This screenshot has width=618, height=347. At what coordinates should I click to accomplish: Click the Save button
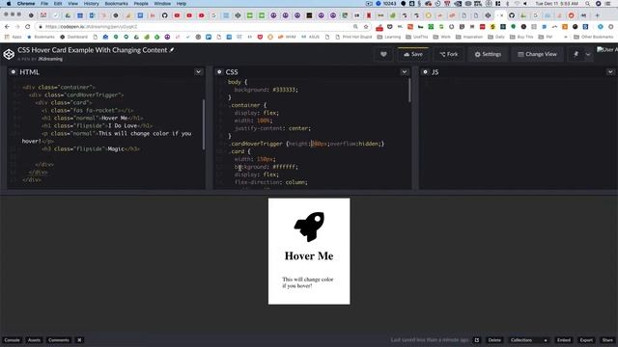[413, 54]
